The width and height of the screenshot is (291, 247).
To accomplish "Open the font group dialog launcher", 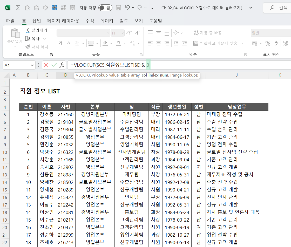I will (141, 55).
